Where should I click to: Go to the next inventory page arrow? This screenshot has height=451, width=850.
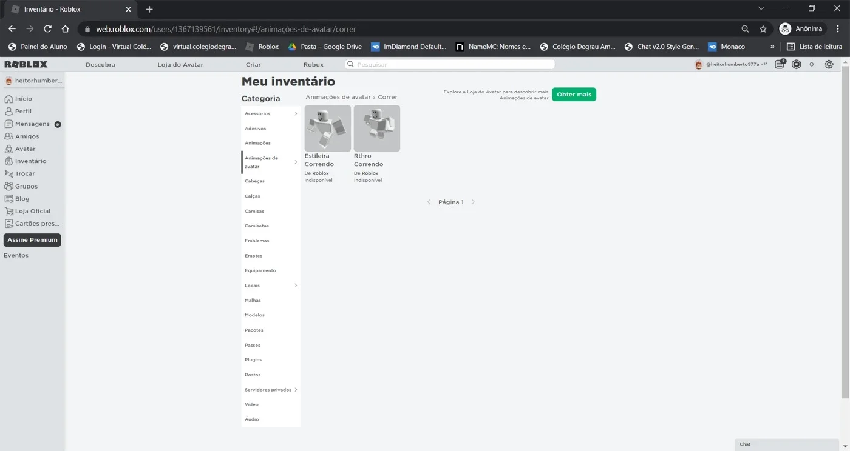pyautogui.click(x=473, y=202)
